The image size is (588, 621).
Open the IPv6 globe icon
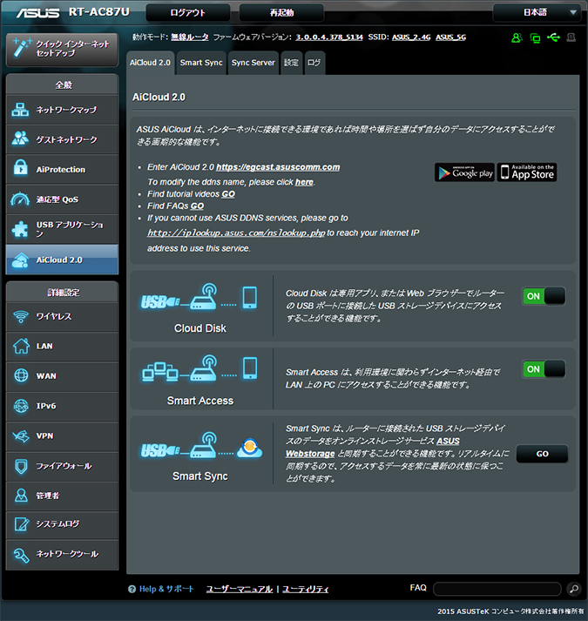(21, 406)
